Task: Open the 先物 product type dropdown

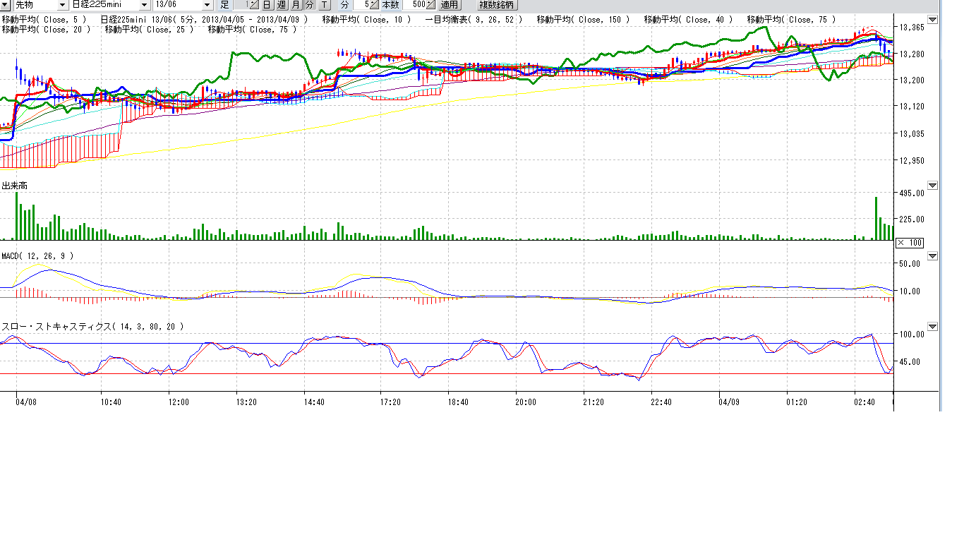Action: [62, 5]
